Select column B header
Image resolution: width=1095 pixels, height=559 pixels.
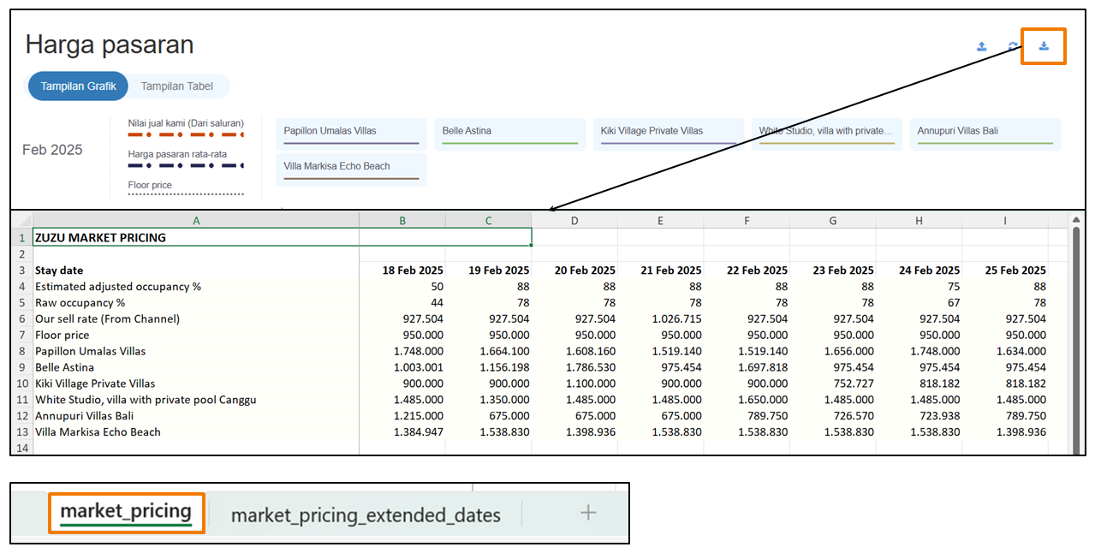[402, 221]
